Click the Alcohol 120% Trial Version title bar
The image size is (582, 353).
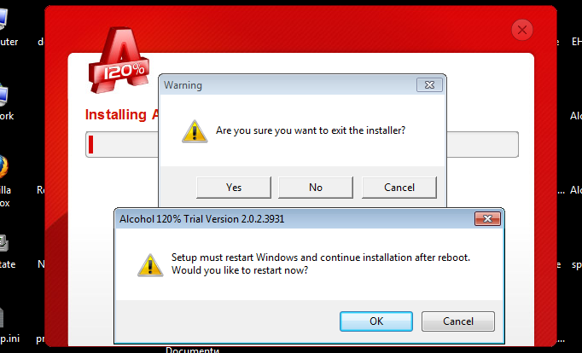[x=294, y=219]
